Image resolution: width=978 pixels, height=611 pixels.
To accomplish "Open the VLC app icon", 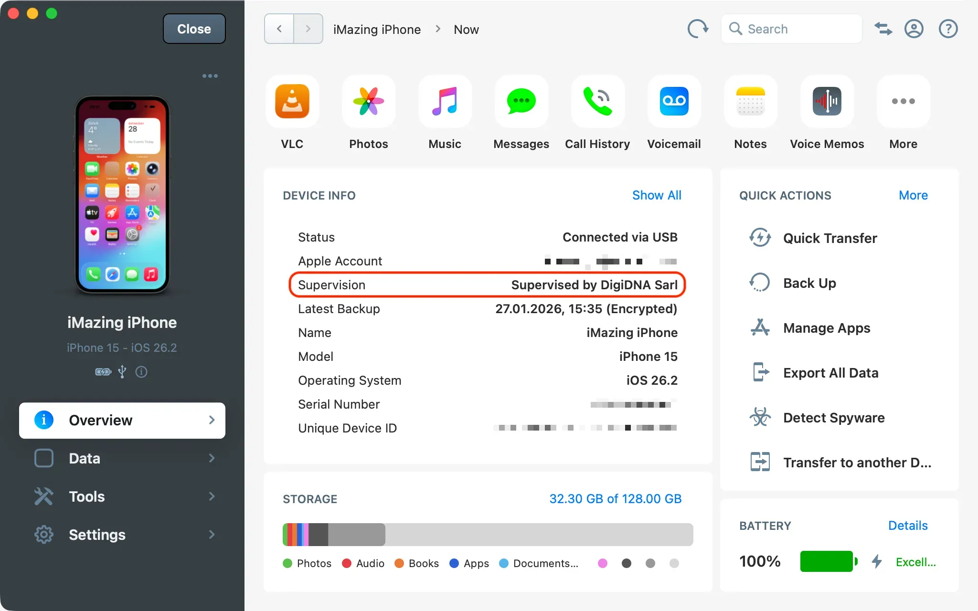I will 292,102.
